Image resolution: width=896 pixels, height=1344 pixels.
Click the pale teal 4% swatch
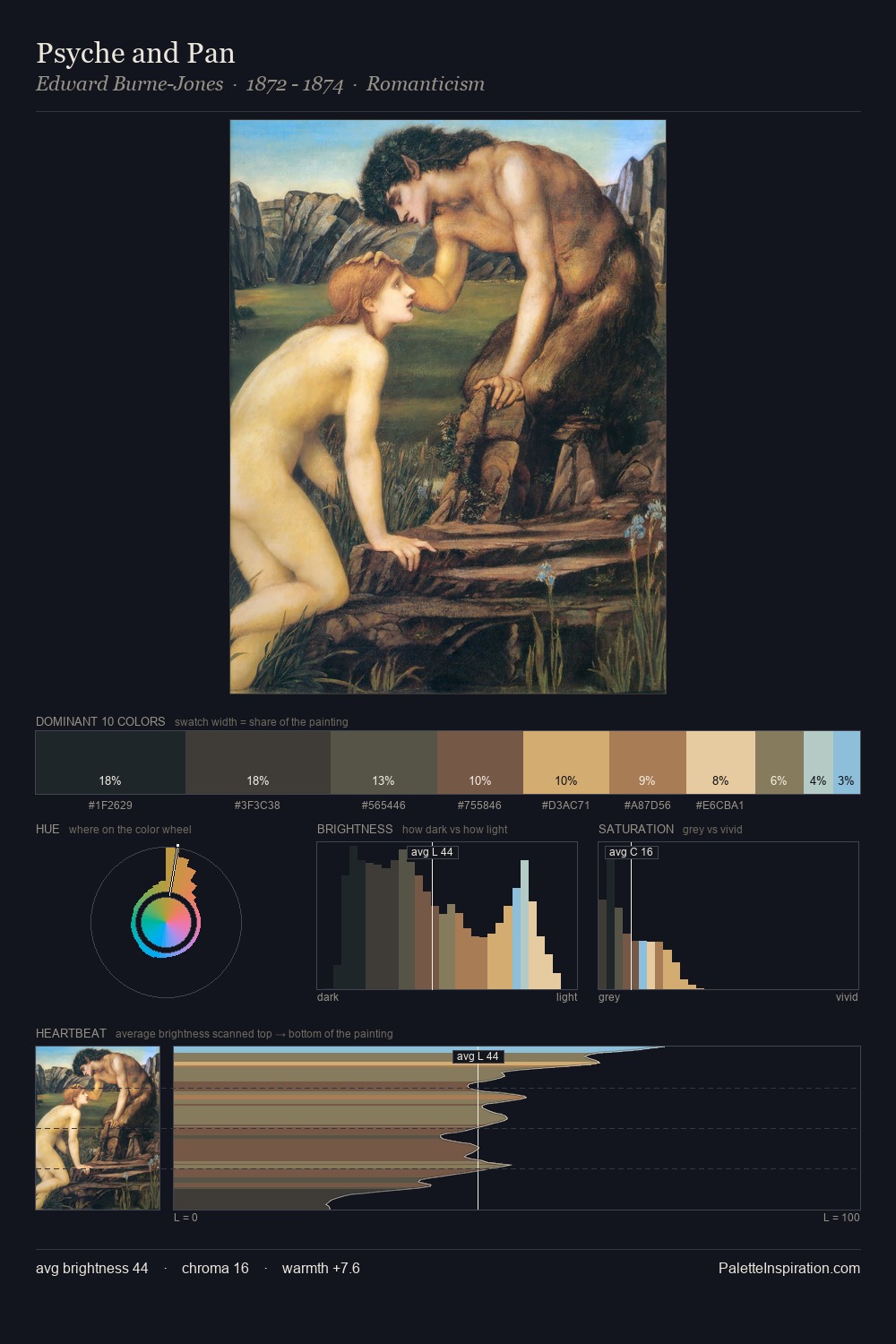818,762
